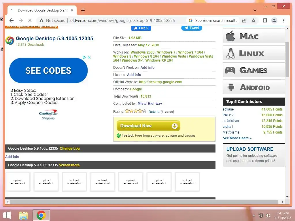Screen dimensions: 295x221
Task: Open the Games category button
Action: [254, 70]
